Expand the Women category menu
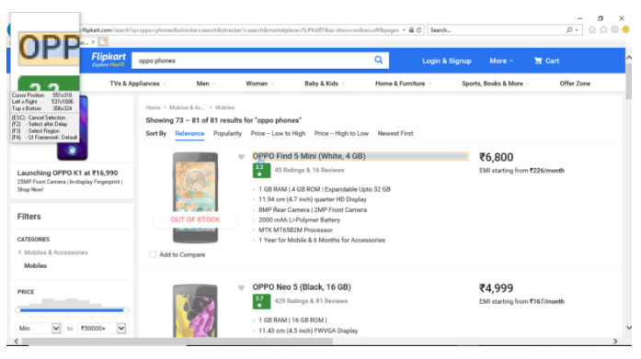 pyautogui.click(x=259, y=84)
